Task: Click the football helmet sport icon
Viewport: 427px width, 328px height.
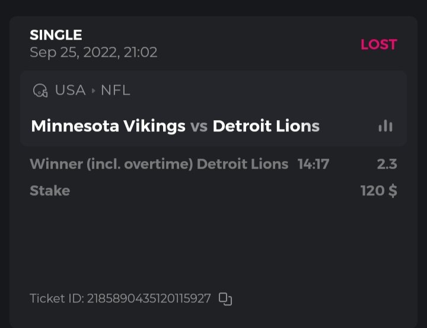Action: pyautogui.click(x=40, y=91)
